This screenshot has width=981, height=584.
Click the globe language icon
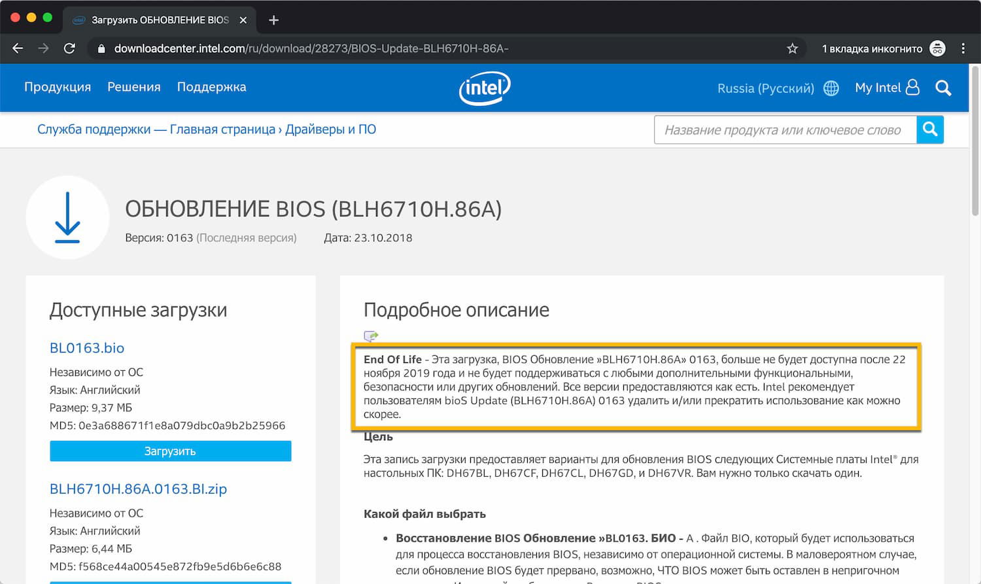(831, 88)
